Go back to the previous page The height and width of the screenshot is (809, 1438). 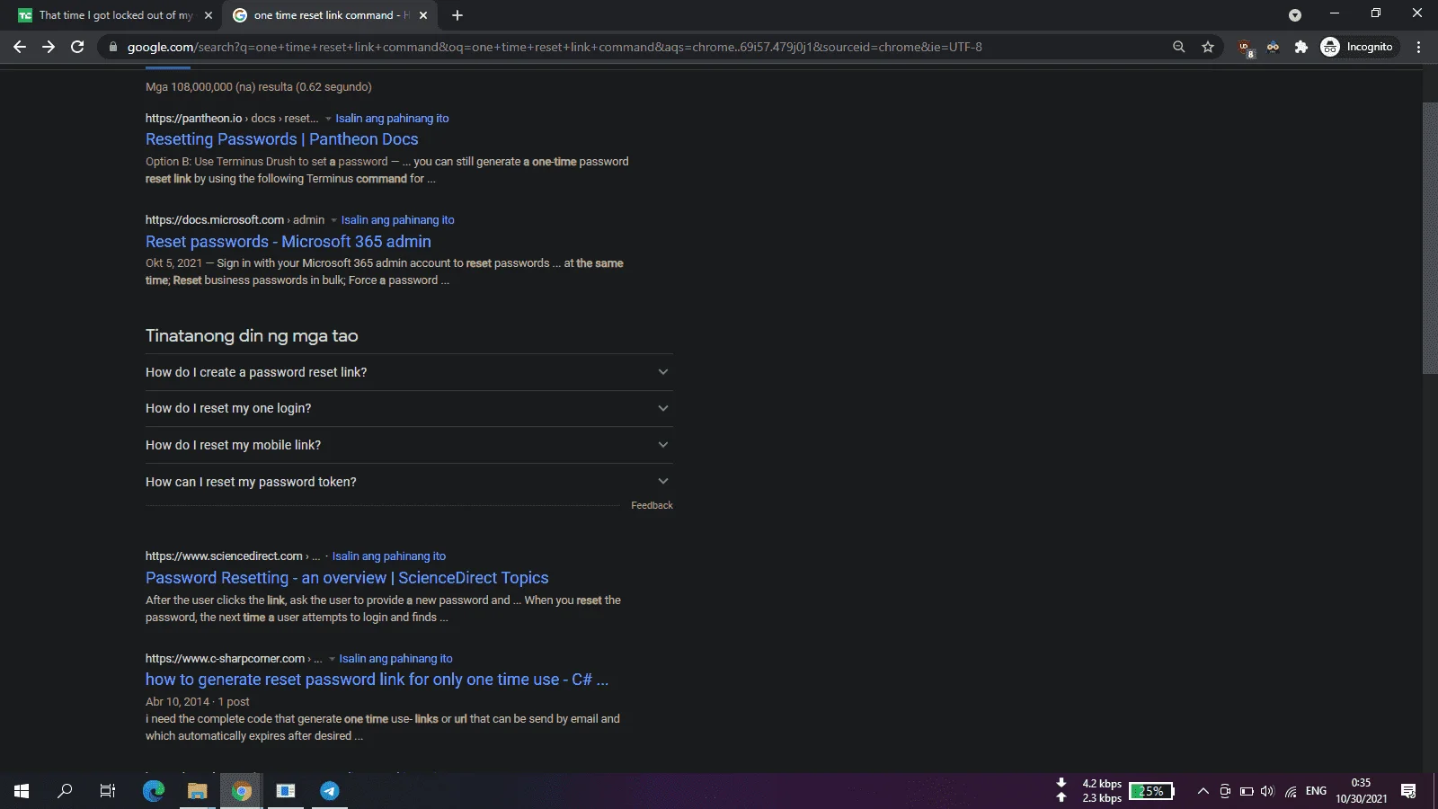pos(20,47)
